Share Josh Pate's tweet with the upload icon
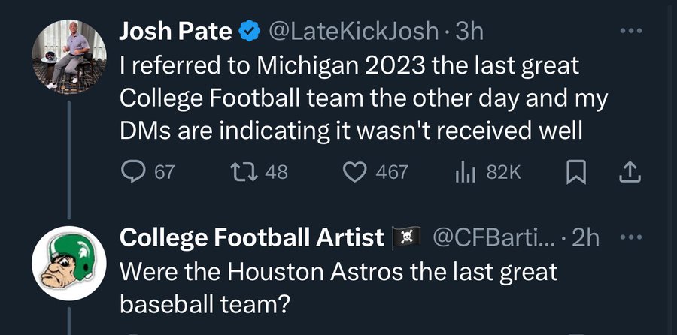Viewport: 677px width, 335px height. click(x=628, y=172)
